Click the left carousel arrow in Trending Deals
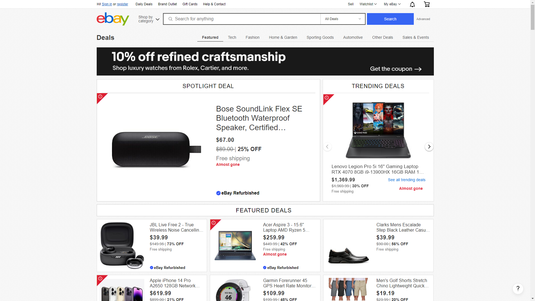Image resolution: width=535 pixels, height=301 pixels. point(327,147)
